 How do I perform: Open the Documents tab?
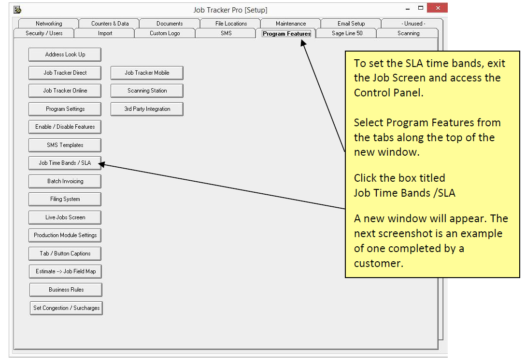(170, 24)
